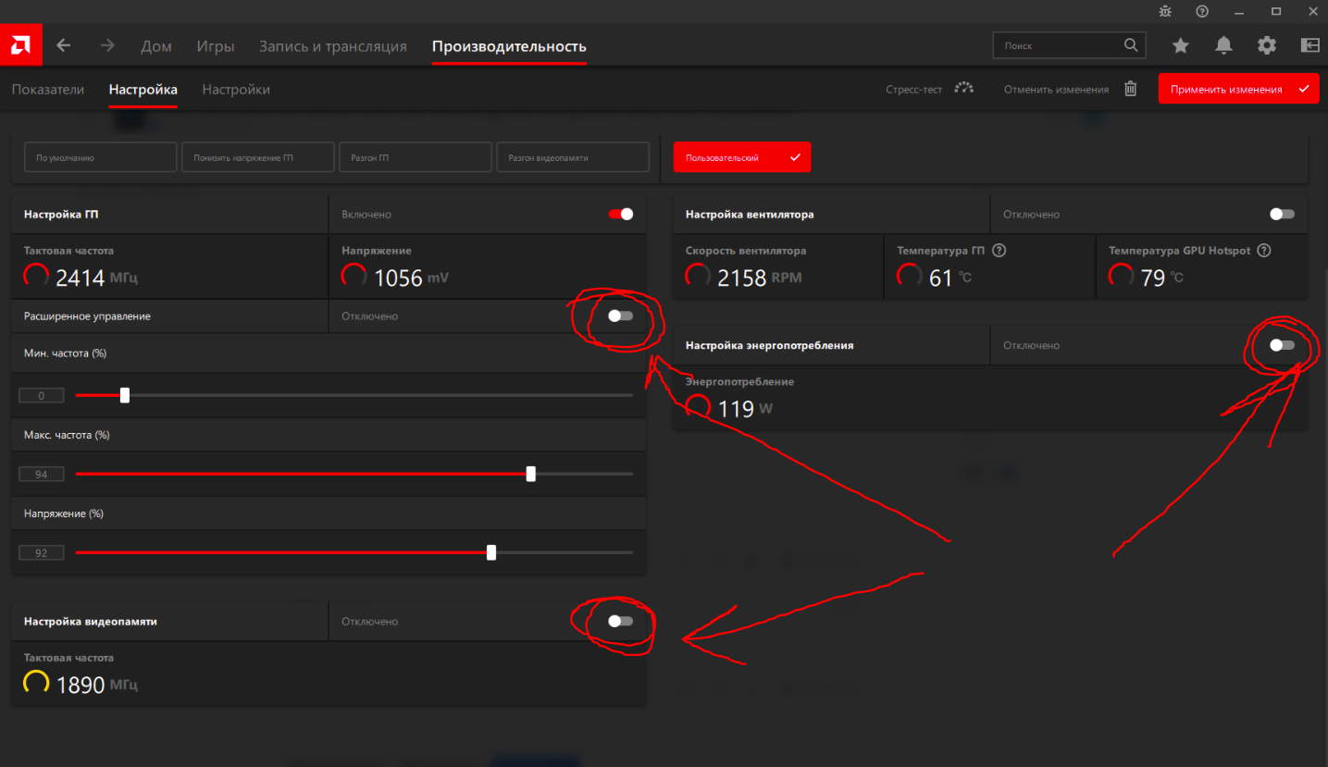The width and height of the screenshot is (1328, 767).
Task: Select the Настройка subtab
Action: [143, 90]
